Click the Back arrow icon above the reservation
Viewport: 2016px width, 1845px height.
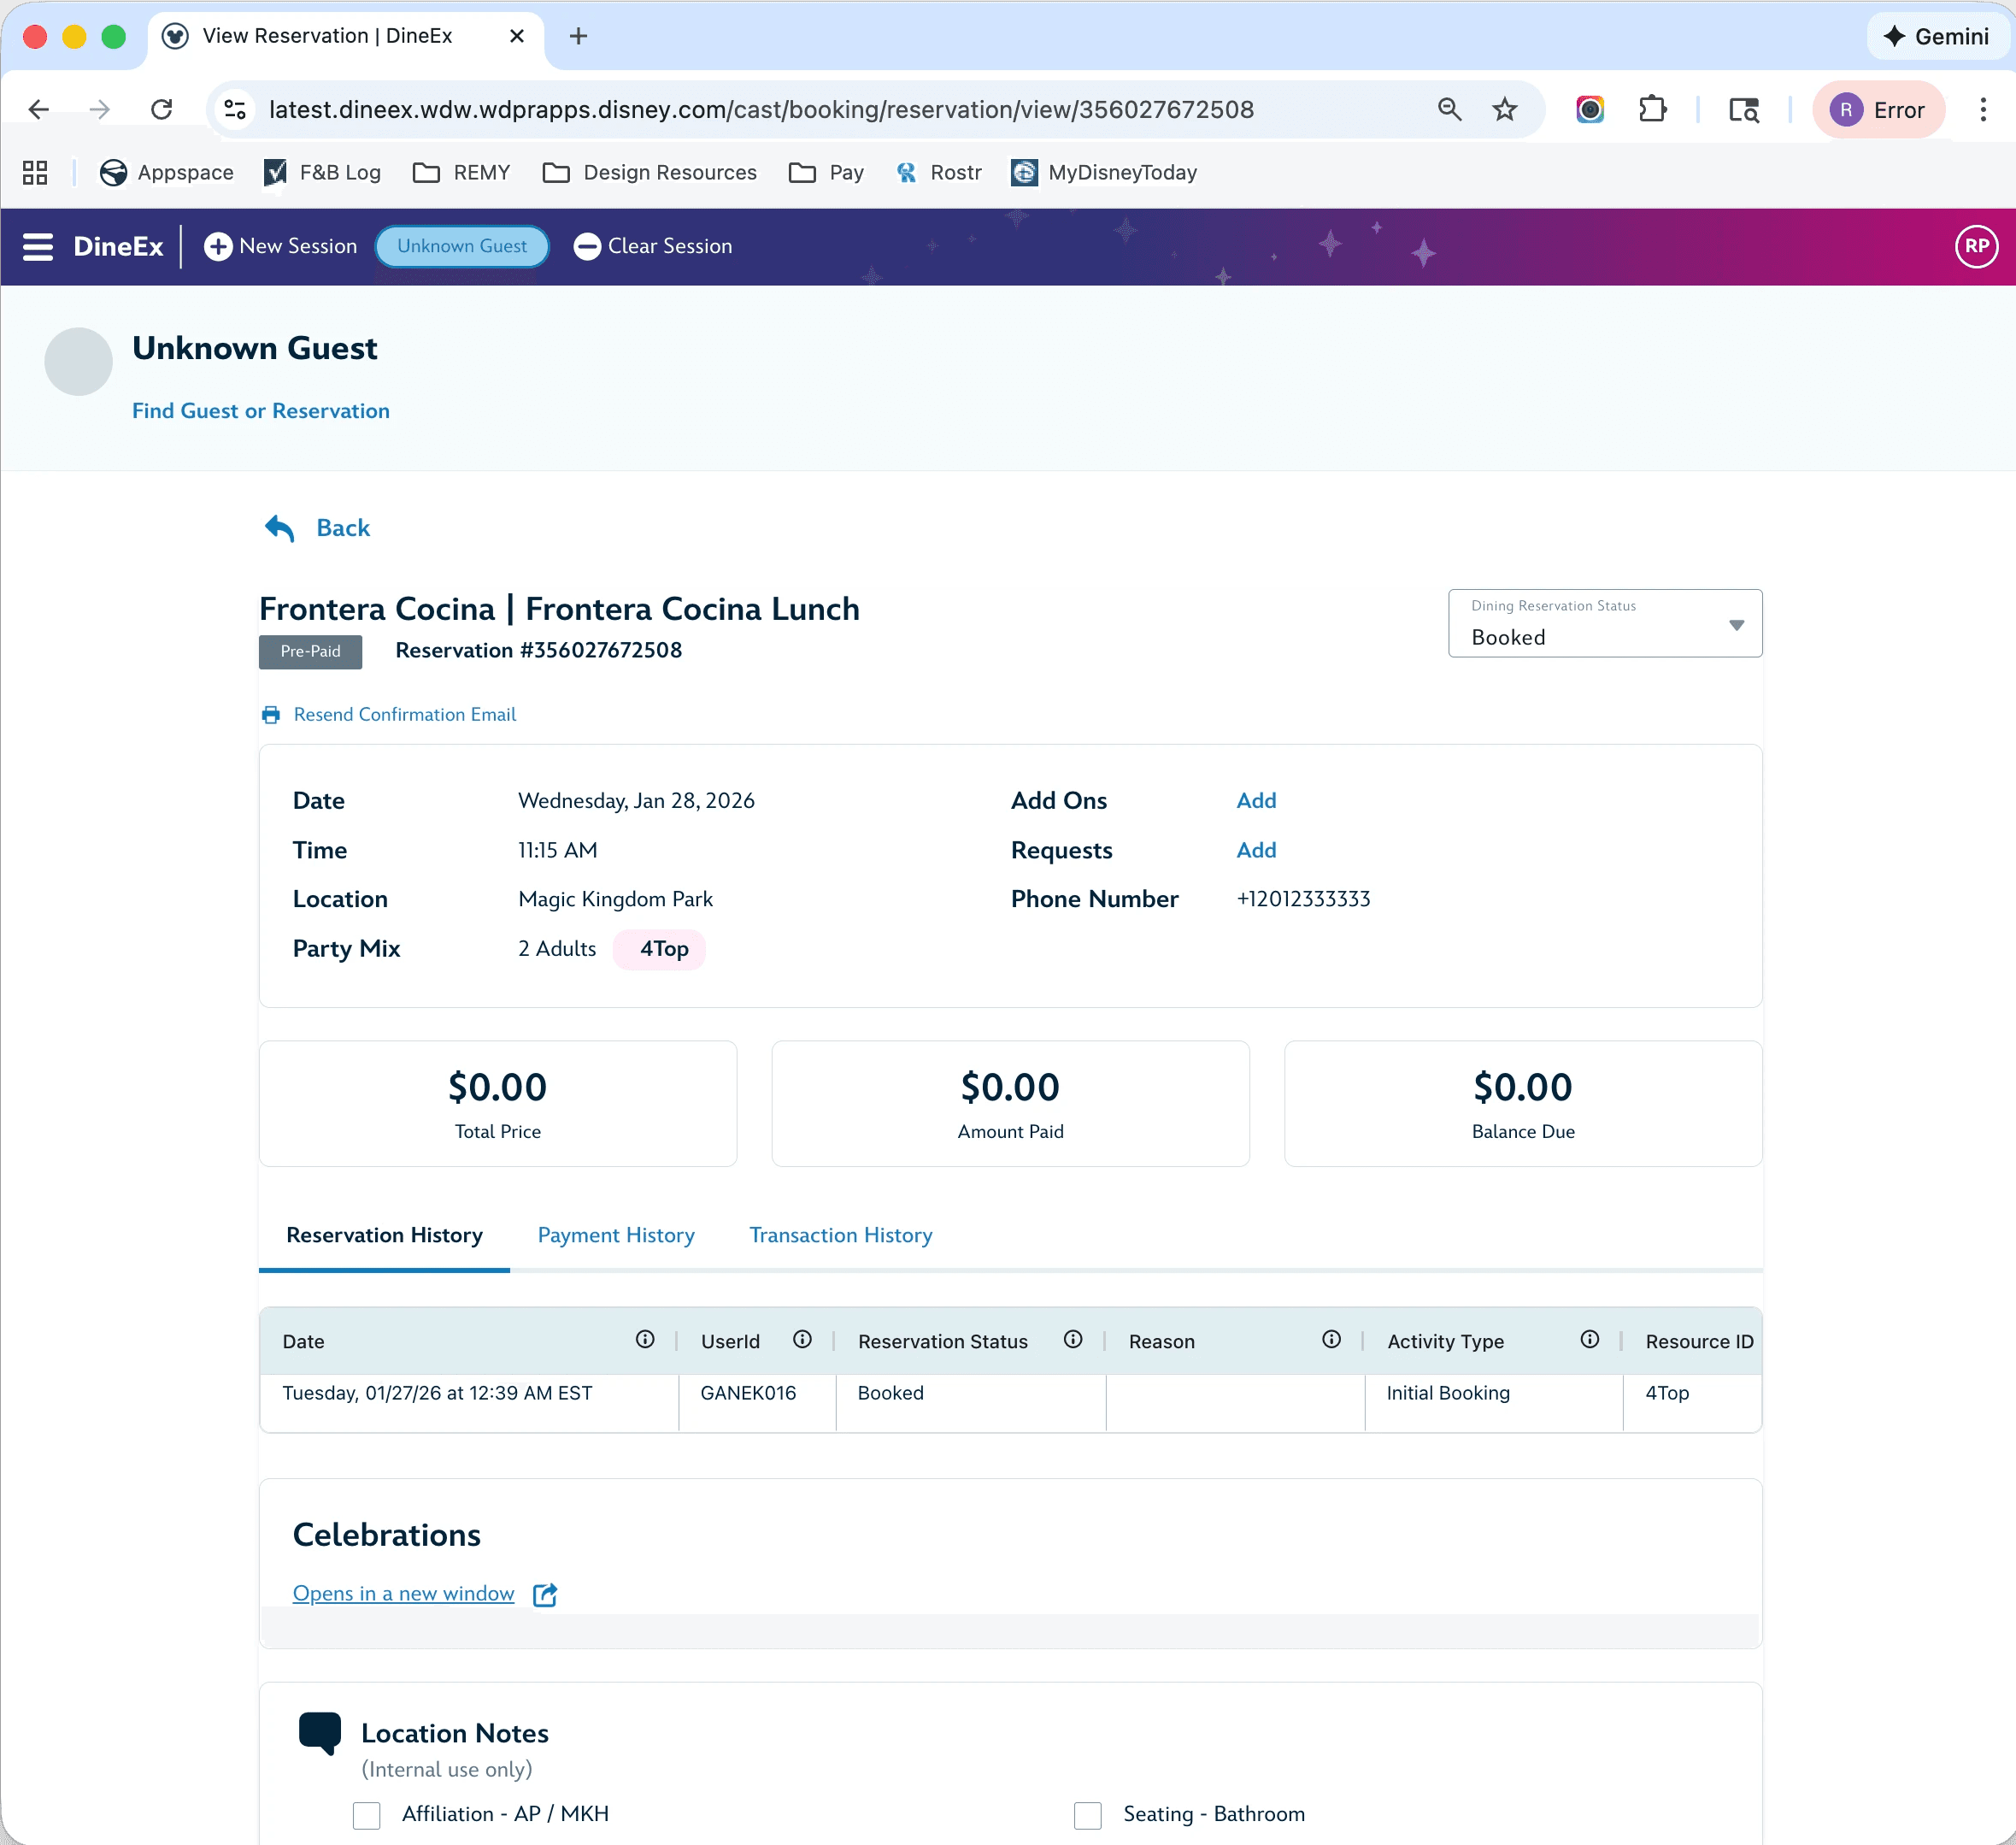(x=279, y=528)
